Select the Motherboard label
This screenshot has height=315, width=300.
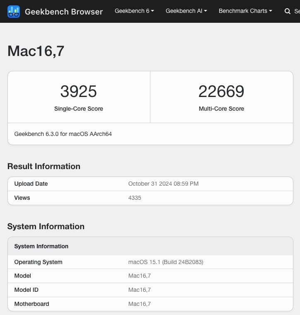(31, 304)
